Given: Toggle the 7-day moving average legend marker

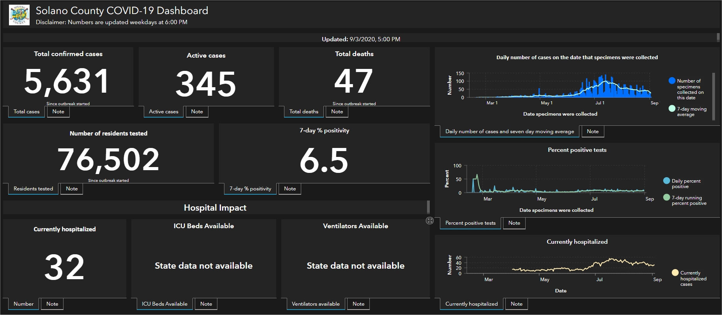Looking at the screenshot, I should click(672, 109).
